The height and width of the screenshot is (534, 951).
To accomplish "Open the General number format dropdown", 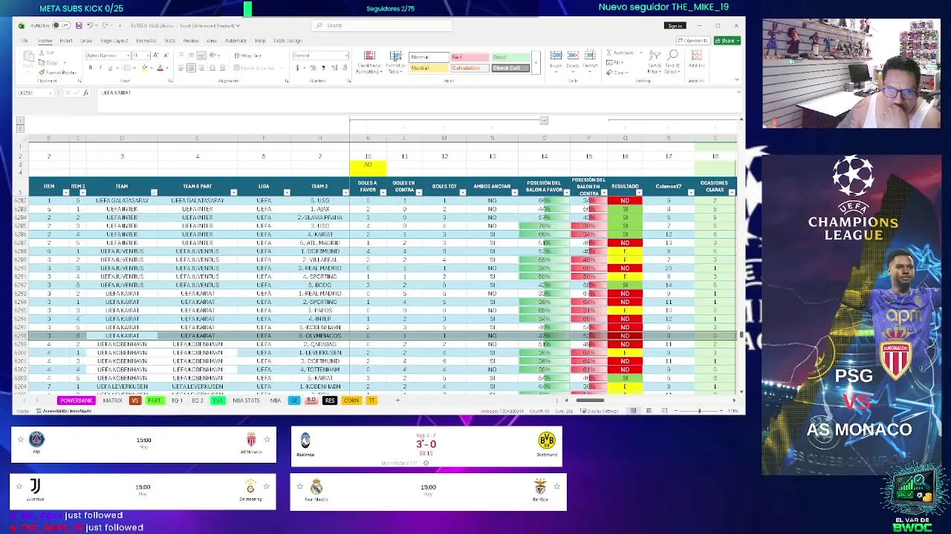I will coord(345,56).
